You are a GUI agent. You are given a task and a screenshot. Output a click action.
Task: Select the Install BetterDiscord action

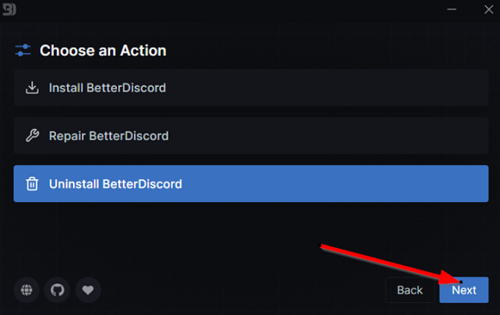coord(251,88)
